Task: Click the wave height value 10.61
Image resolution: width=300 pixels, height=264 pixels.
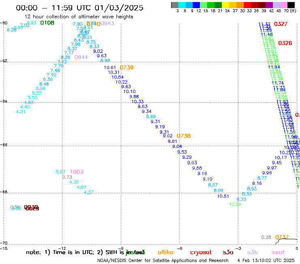Action: coord(110,67)
